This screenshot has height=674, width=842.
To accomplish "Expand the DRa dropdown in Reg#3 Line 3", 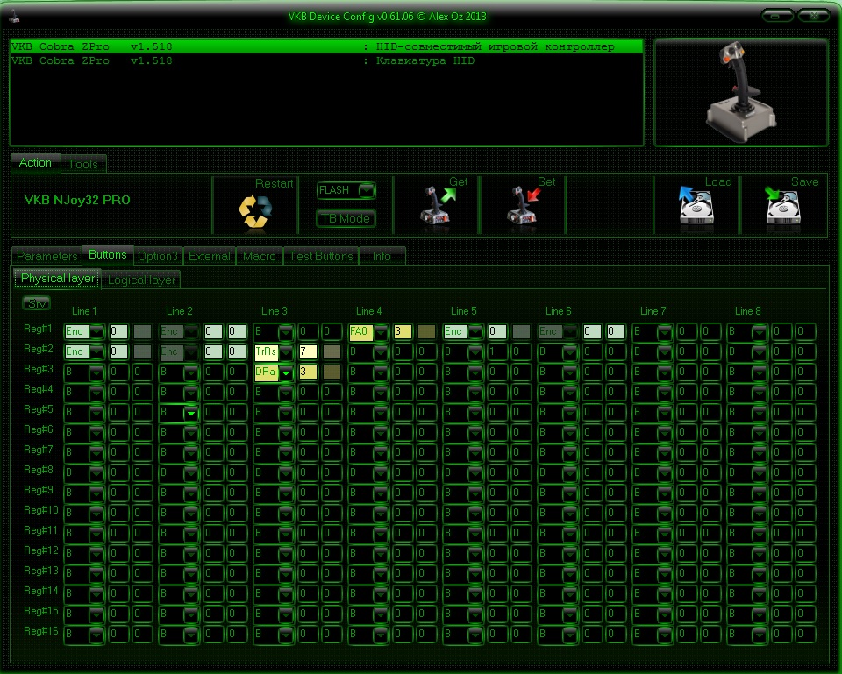I will (x=286, y=372).
